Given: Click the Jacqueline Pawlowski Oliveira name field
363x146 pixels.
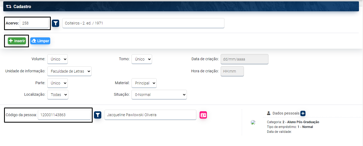Looking at the screenshot, I should pos(150,115).
